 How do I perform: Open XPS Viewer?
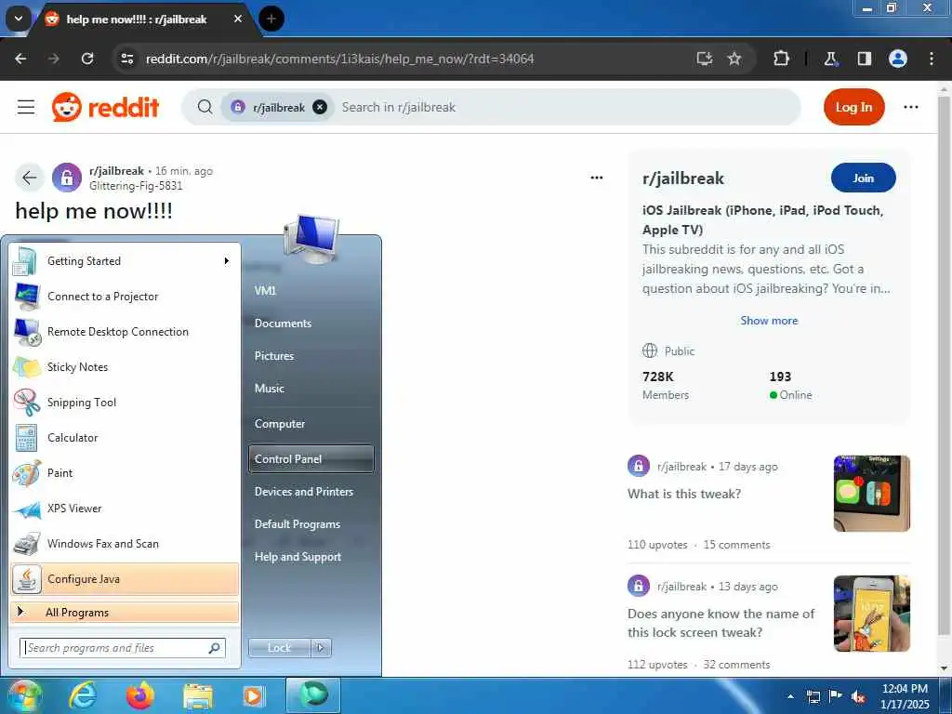point(125,509)
